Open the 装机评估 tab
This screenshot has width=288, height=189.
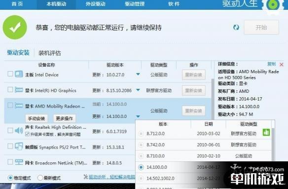49,53
